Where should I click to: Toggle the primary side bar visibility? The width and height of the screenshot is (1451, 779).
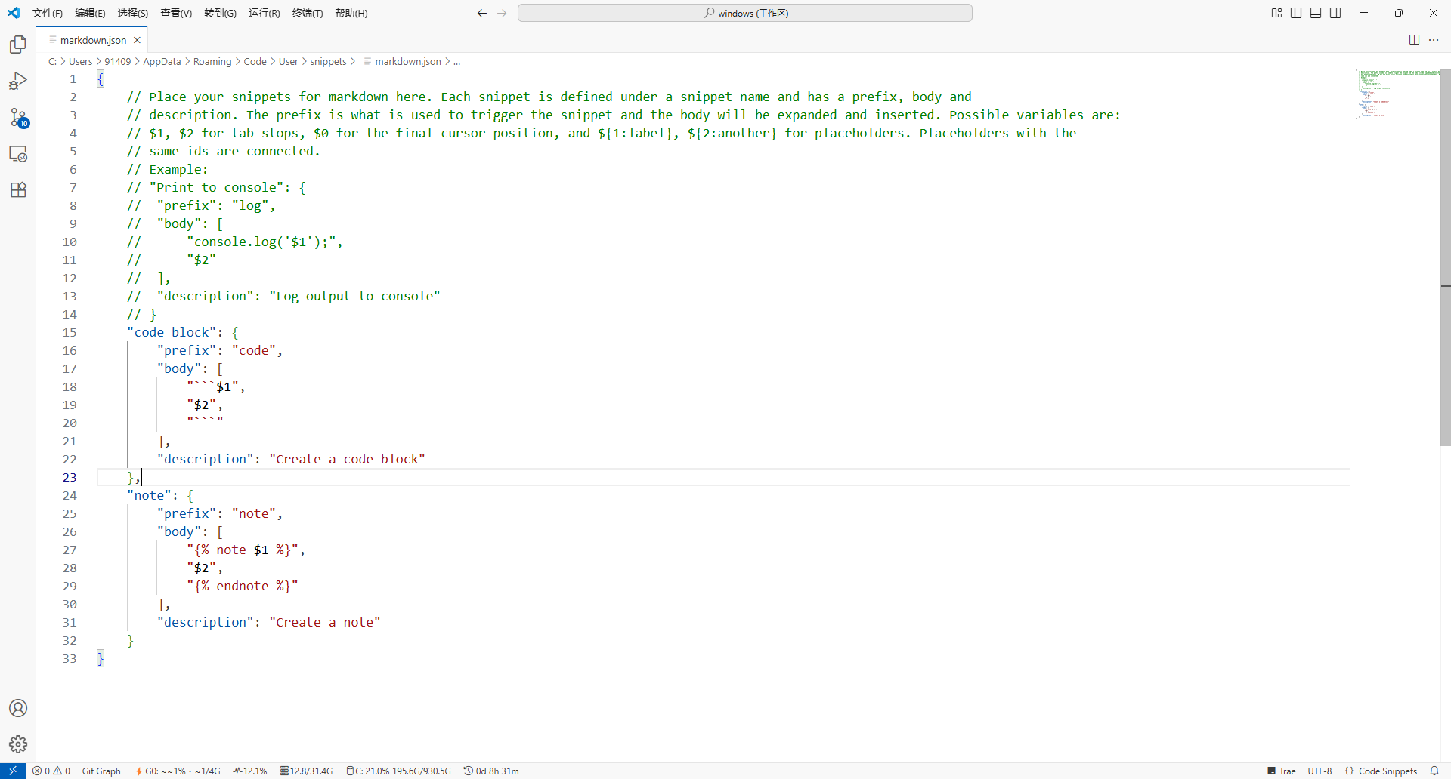coord(1296,13)
